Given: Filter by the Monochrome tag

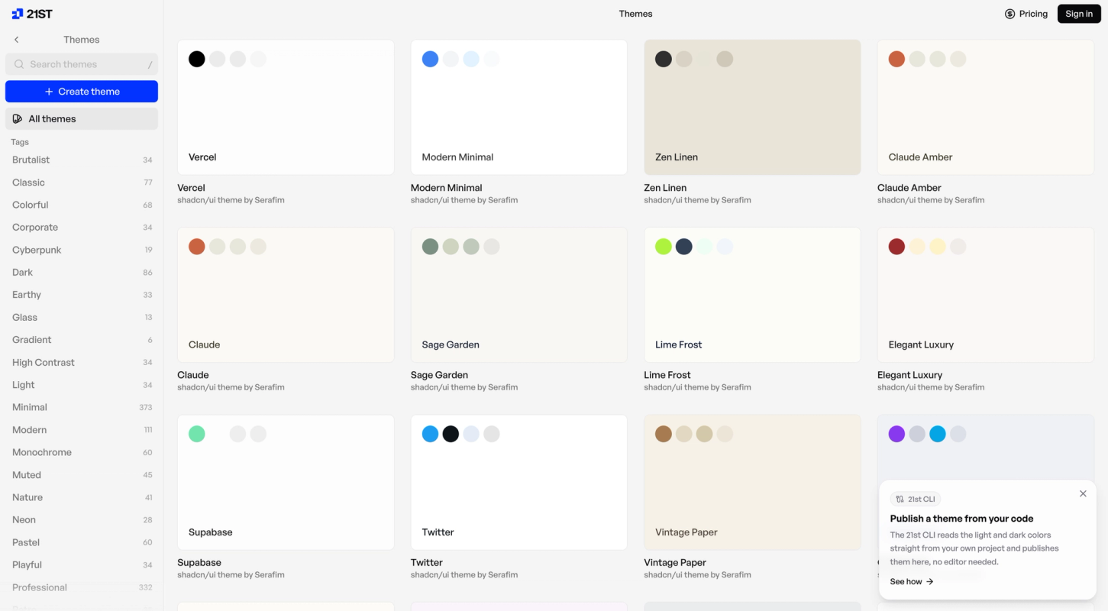Looking at the screenshot, I should coord(82,452).
